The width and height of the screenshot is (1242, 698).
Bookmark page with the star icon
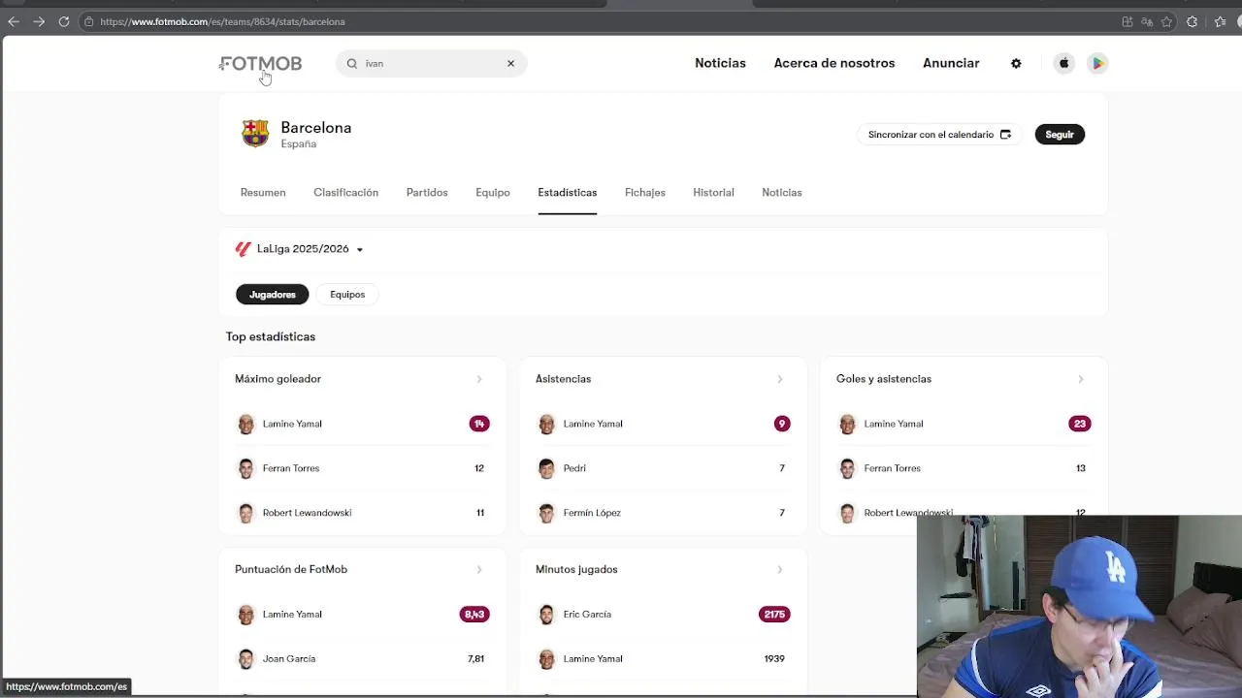pos(1166,21)
